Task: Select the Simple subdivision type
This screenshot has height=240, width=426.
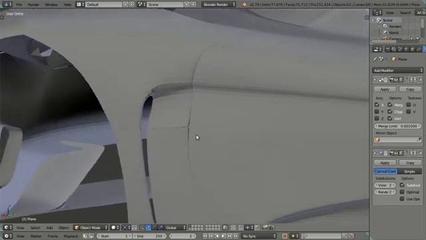Action: [x=409, y=171]
